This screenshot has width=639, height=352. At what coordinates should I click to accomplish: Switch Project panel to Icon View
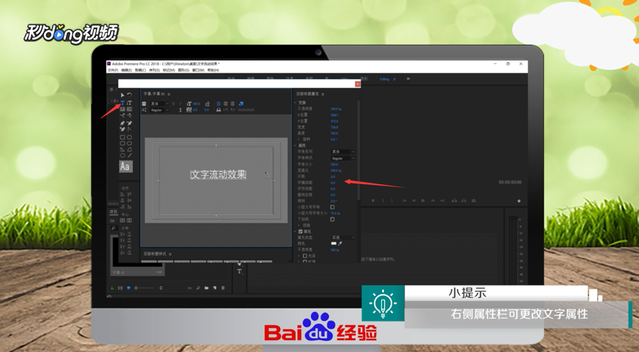tap(128, 288)
